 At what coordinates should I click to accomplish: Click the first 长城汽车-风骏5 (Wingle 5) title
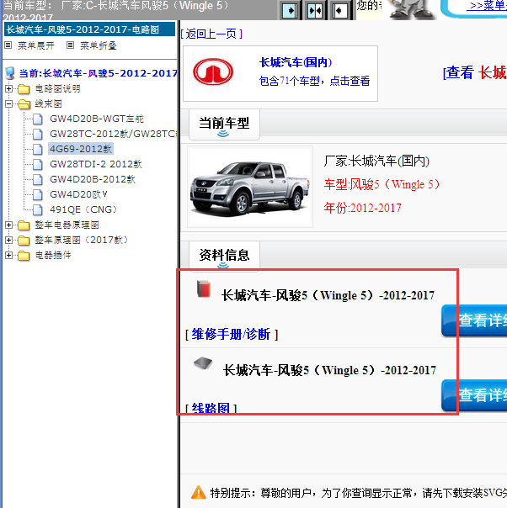328,295
